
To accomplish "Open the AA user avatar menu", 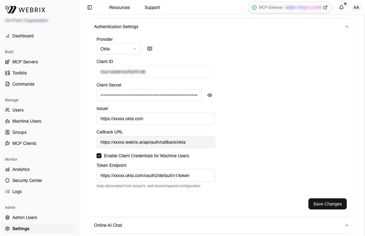I will (356, 7).
